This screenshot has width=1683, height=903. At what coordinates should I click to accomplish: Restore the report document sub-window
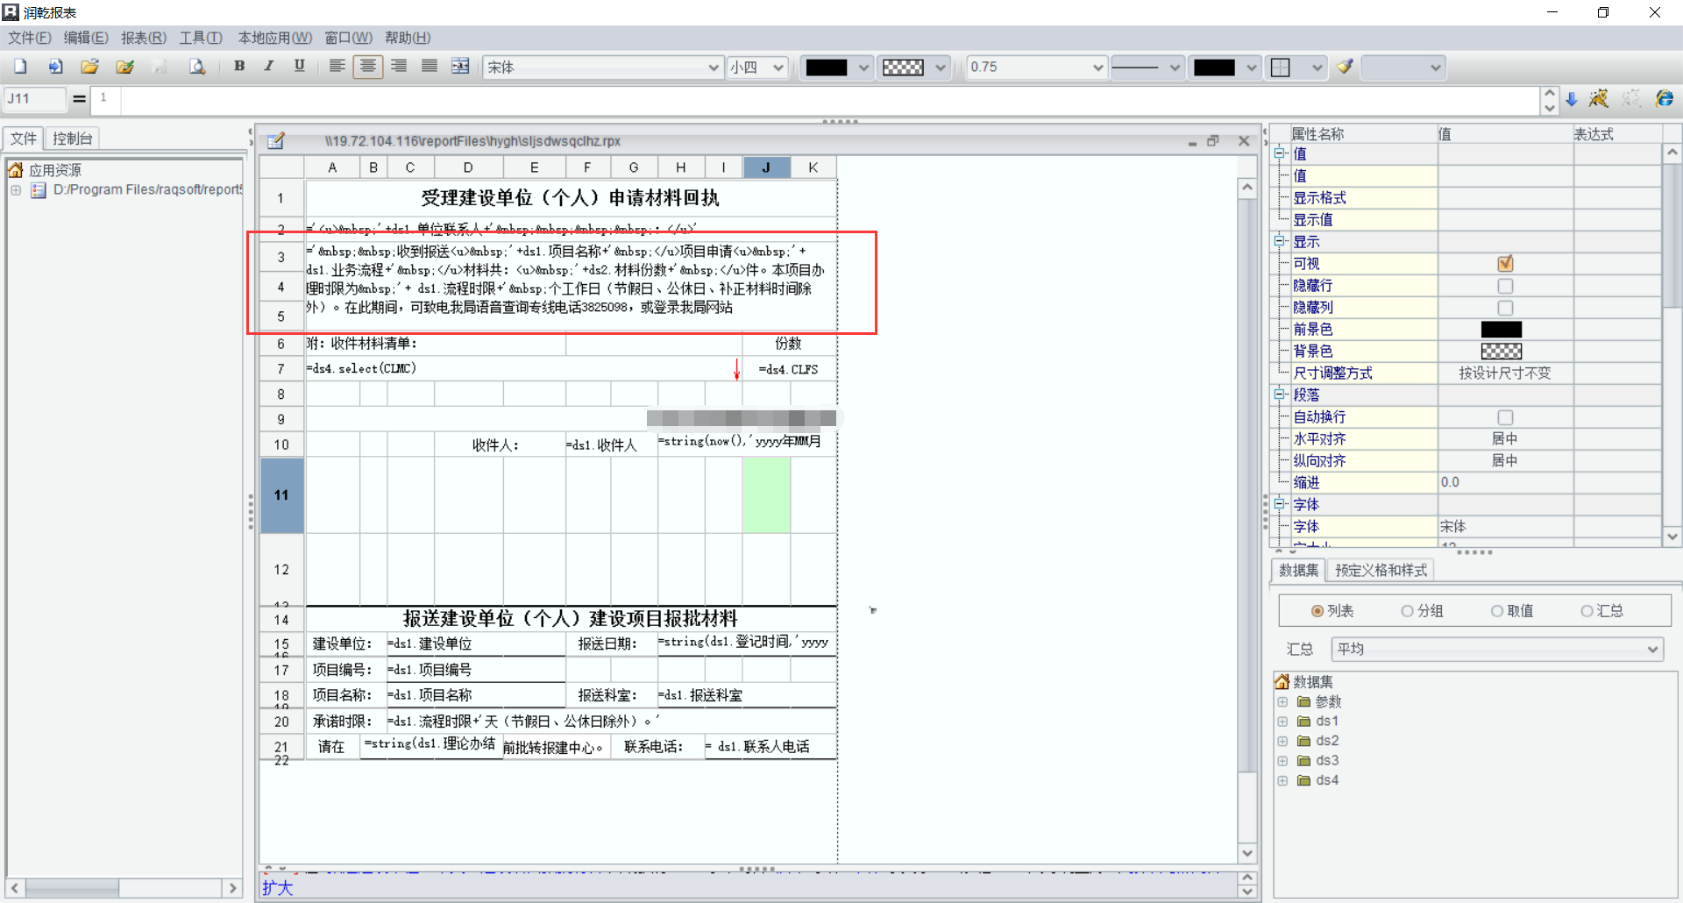1213,141
